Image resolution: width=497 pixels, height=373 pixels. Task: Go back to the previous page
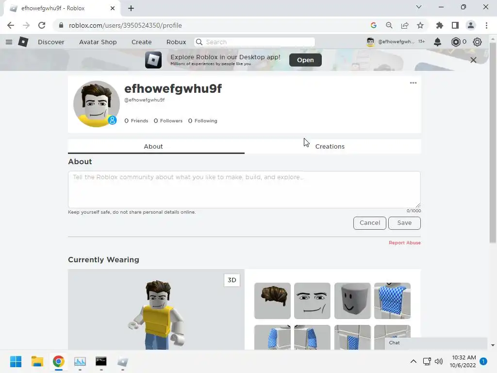[x=11, y=25]
